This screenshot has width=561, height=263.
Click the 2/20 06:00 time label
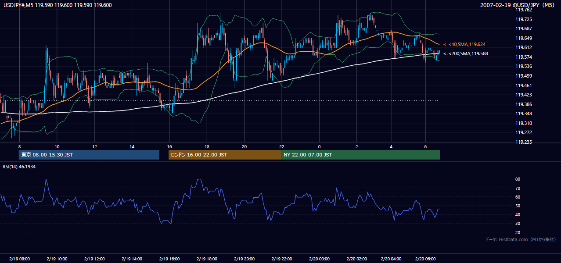pyautogui.click(x=425, y=259)
